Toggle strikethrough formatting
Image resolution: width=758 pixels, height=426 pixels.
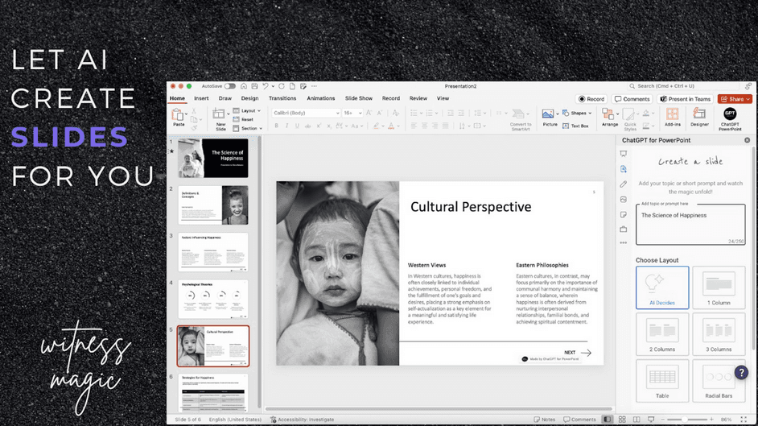tap(307, 126)
